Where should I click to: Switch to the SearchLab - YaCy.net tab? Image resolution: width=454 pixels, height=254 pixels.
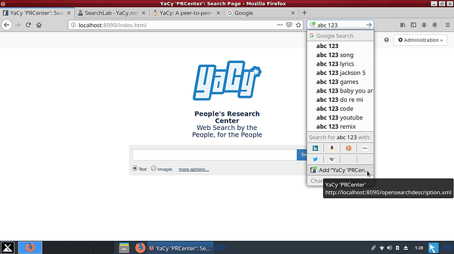click(x=111, y=13)
